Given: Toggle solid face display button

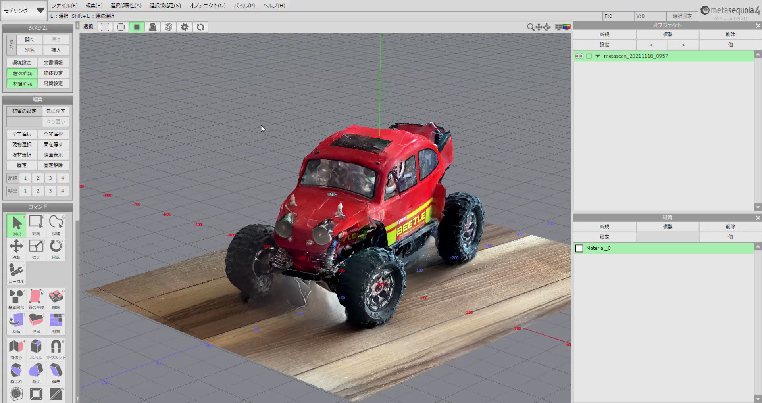Looking at the screenshot, I should pos(137,27).
